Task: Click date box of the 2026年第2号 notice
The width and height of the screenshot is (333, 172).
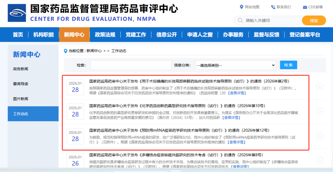Action: tap(75, 87)
